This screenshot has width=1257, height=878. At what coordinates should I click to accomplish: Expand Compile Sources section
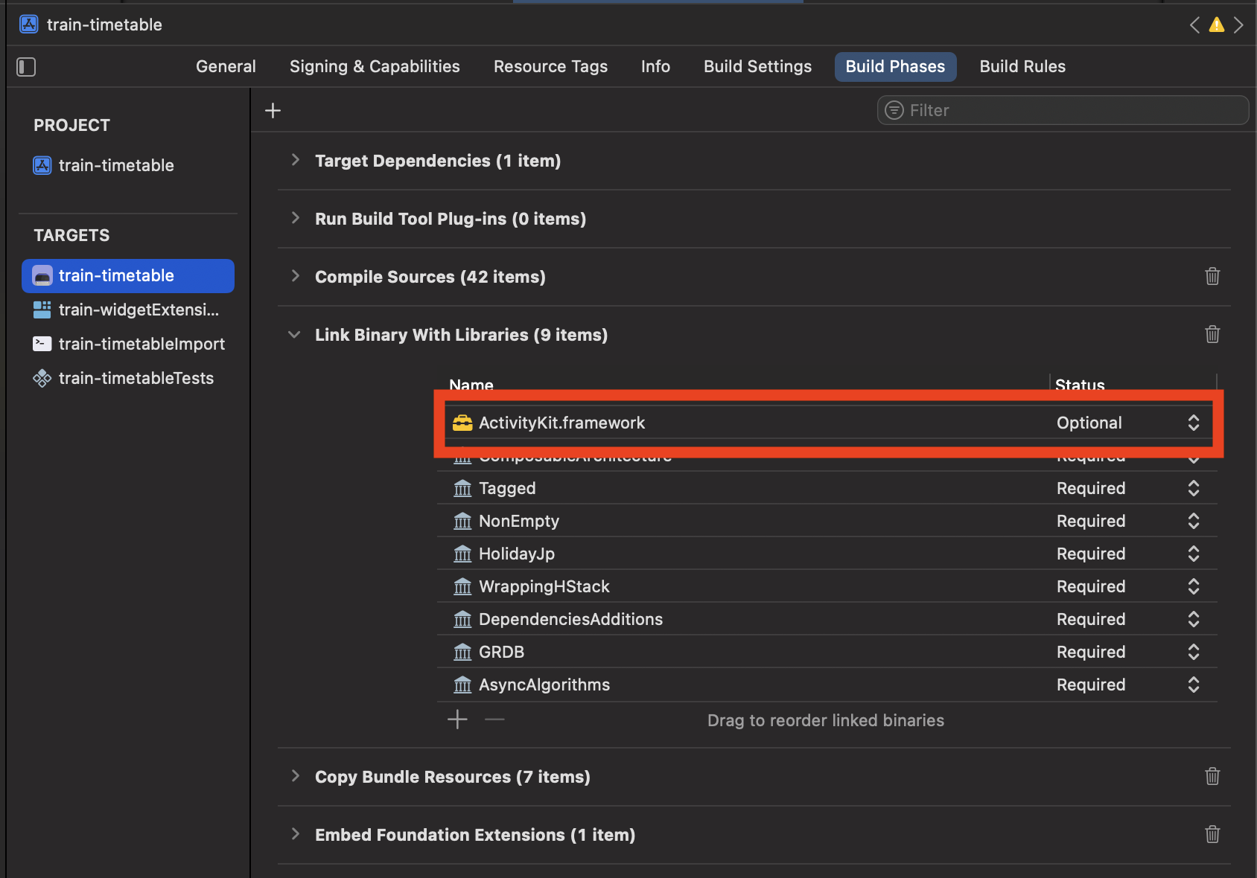click(296, 276)
